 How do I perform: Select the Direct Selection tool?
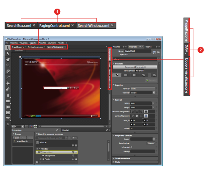pos(8,53)
